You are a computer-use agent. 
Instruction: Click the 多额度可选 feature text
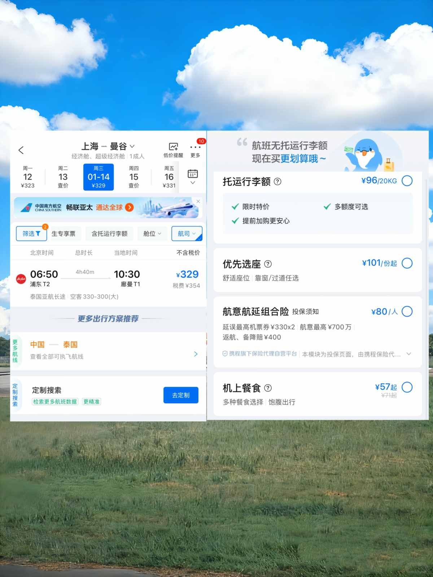coord(351,207)
